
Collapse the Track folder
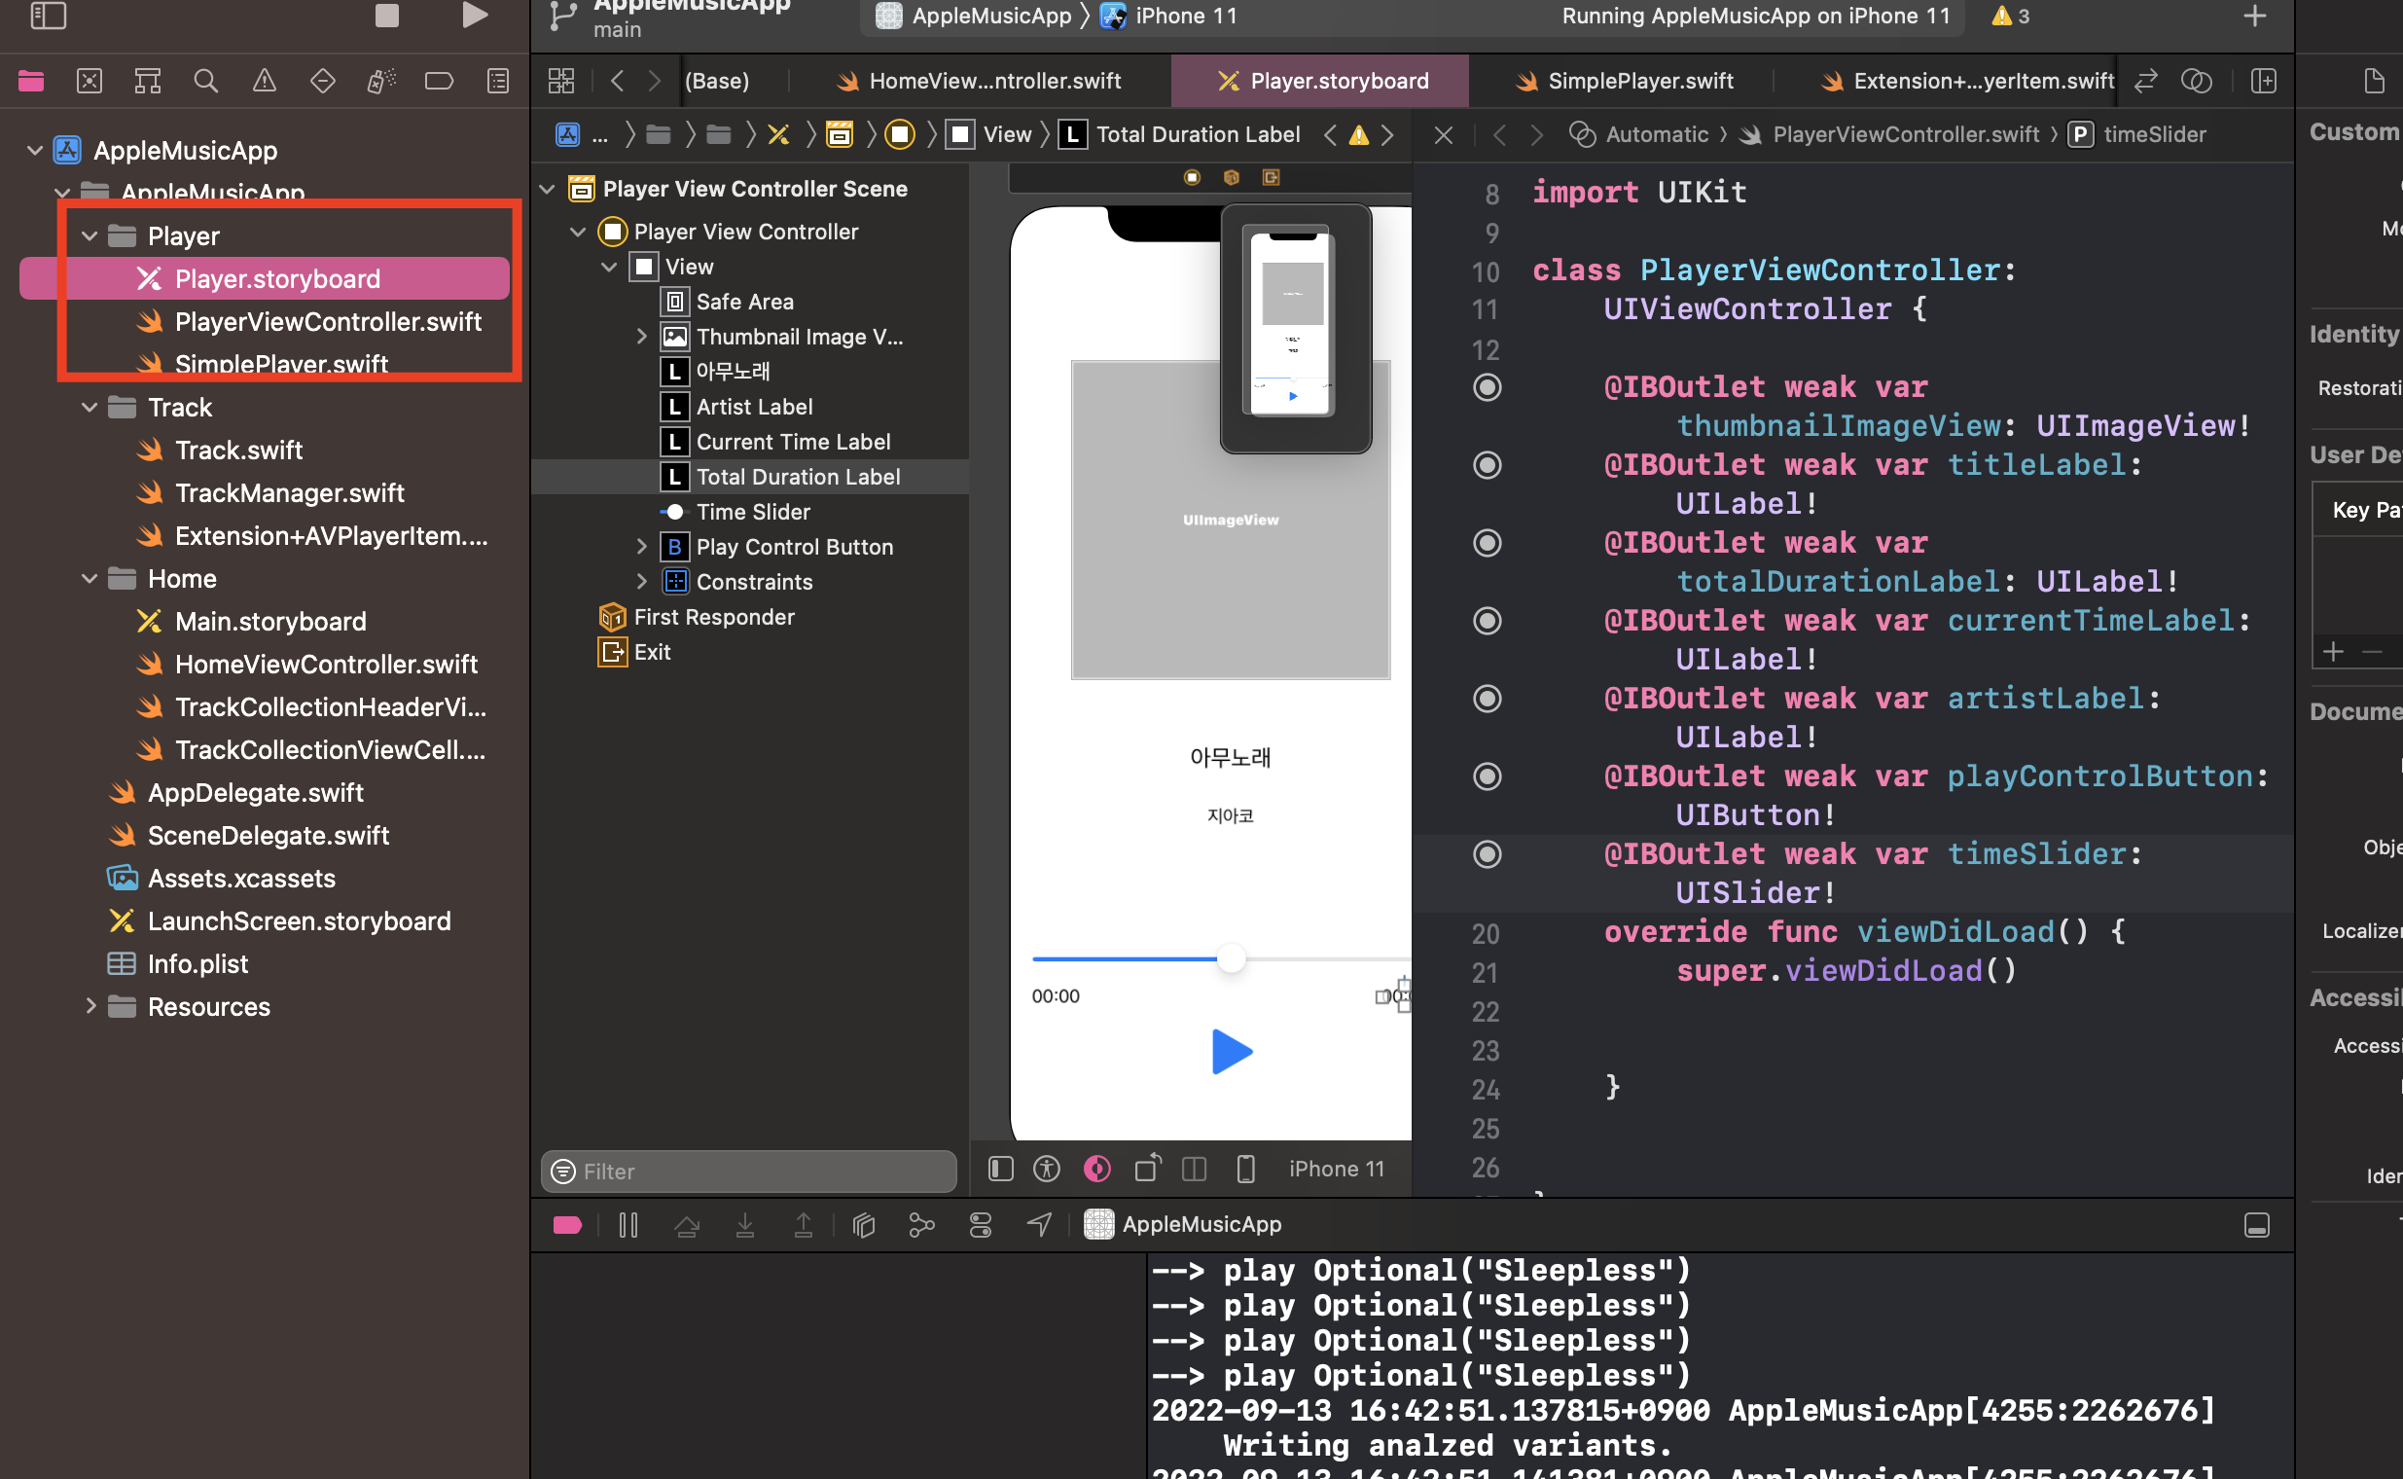point(90,408)
